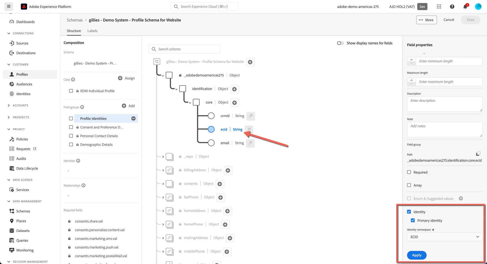Switch to the Labels tab
Image resolution: width=487 pixels, height=264 pixels.
[x=92, y=31]
